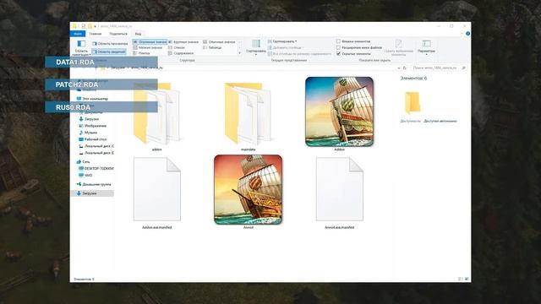
Task: Select Medium icons (Обычные значки) layout
Action: [x=219, y=41]
